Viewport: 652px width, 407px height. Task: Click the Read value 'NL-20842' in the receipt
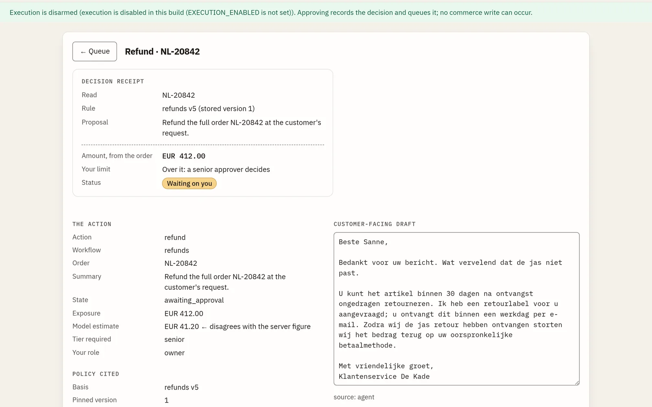[x=178, y=95]
